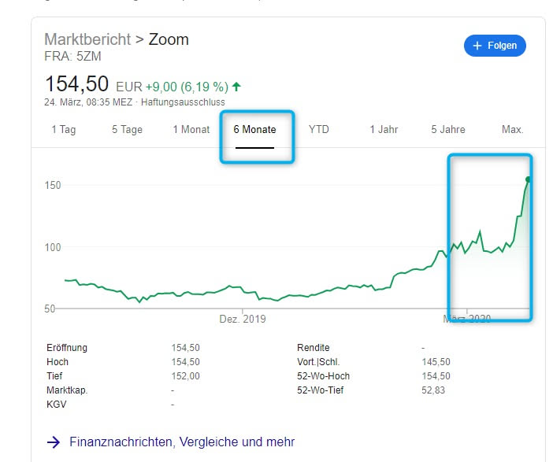The width and height of the screenshot is (553, 462).
Task: Click the Folgen follow button
Action: pyautogui.click(x=495, y=46)
